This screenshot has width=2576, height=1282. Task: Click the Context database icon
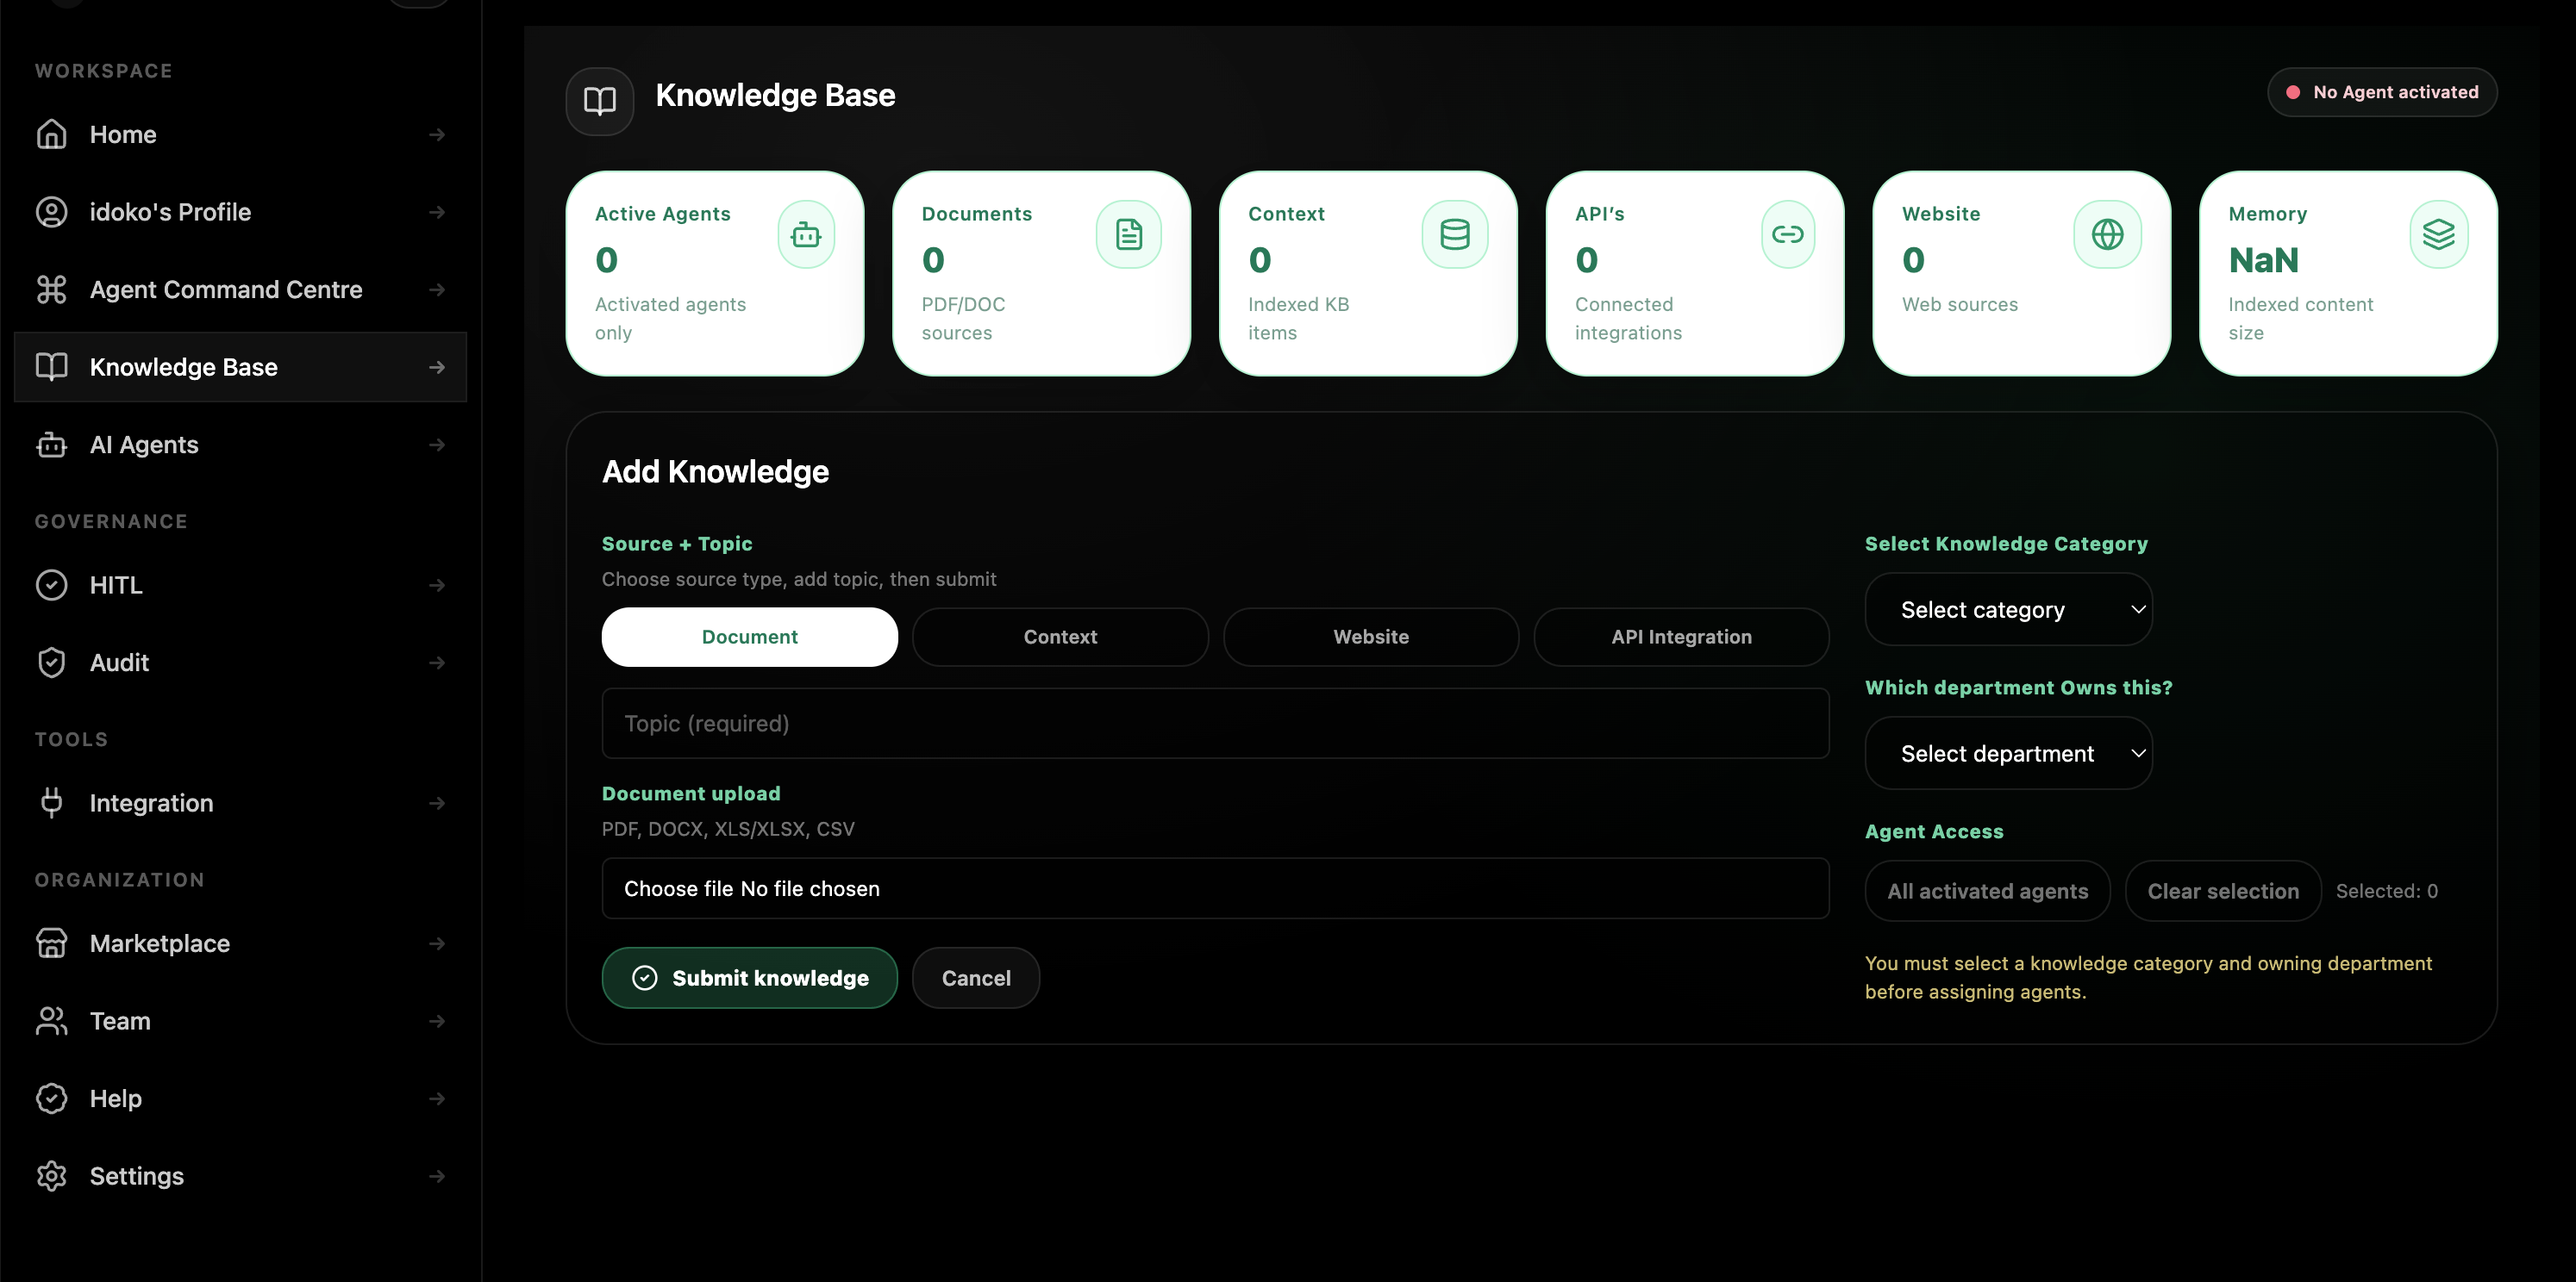(x=1455, y=235)
